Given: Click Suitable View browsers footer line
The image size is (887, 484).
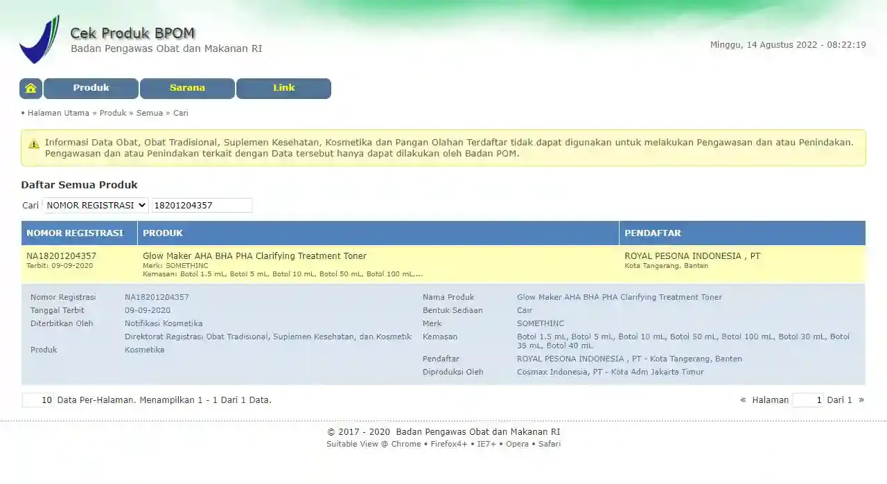Looking at the screenshot, I should 443,445.
